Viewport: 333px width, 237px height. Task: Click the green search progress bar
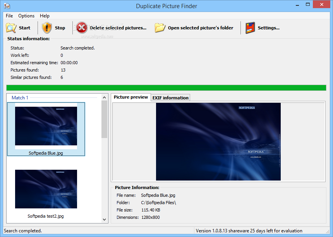(x=166, y=88)
